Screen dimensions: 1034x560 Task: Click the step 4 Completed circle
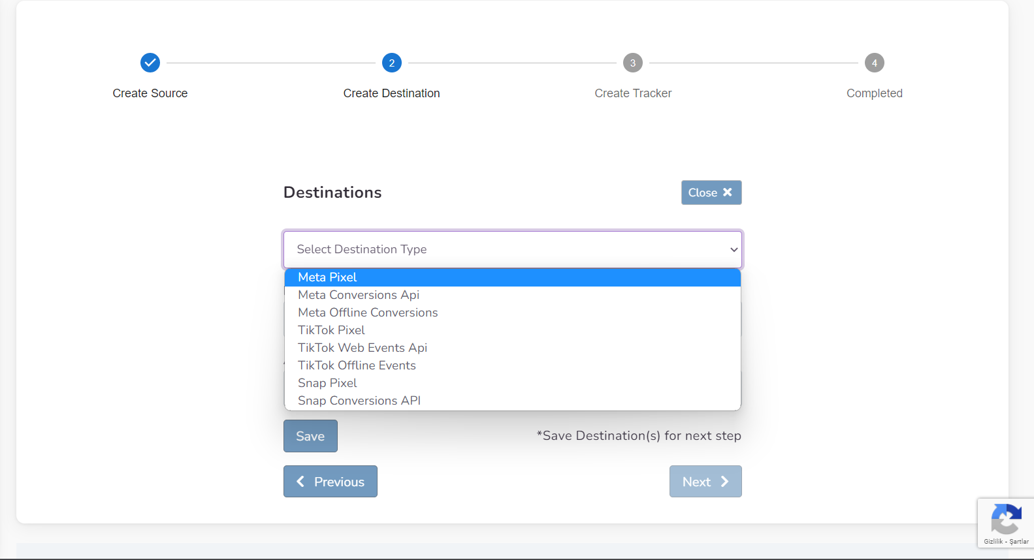point(875,63)
